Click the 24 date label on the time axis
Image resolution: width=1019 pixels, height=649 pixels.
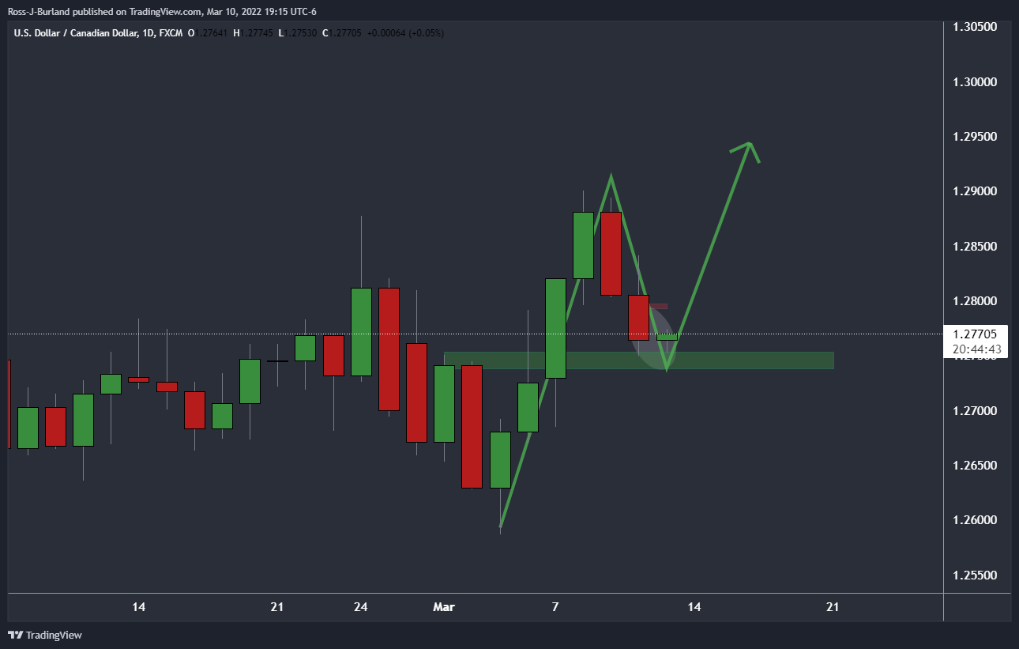coord(361,607)
